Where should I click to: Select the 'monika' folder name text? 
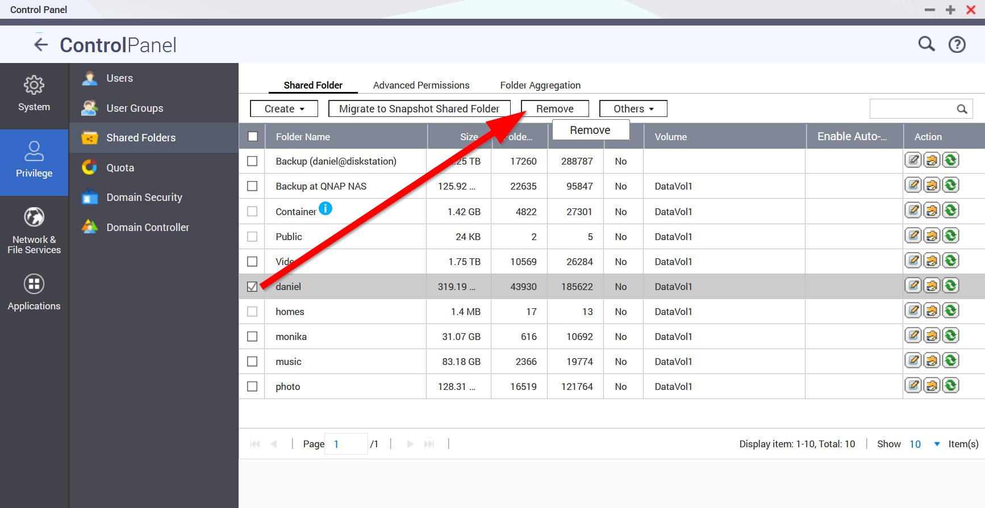coord(291,337)
